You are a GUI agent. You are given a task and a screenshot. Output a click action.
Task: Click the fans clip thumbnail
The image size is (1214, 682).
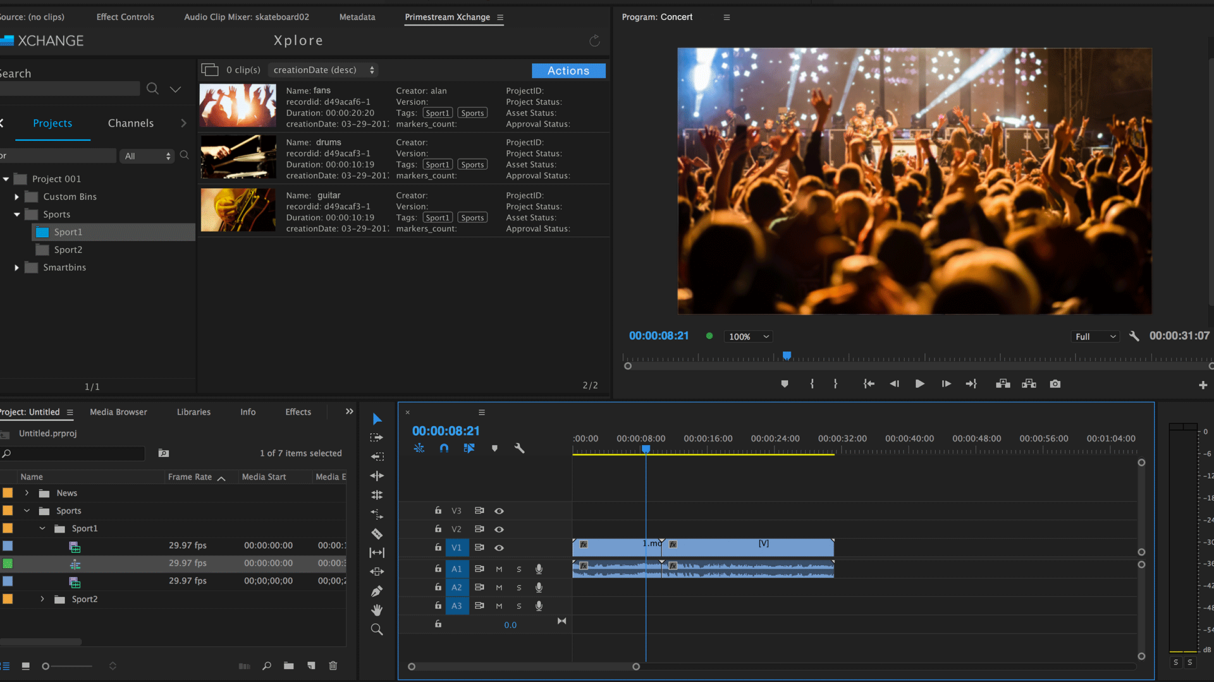[x=238, y=105]
